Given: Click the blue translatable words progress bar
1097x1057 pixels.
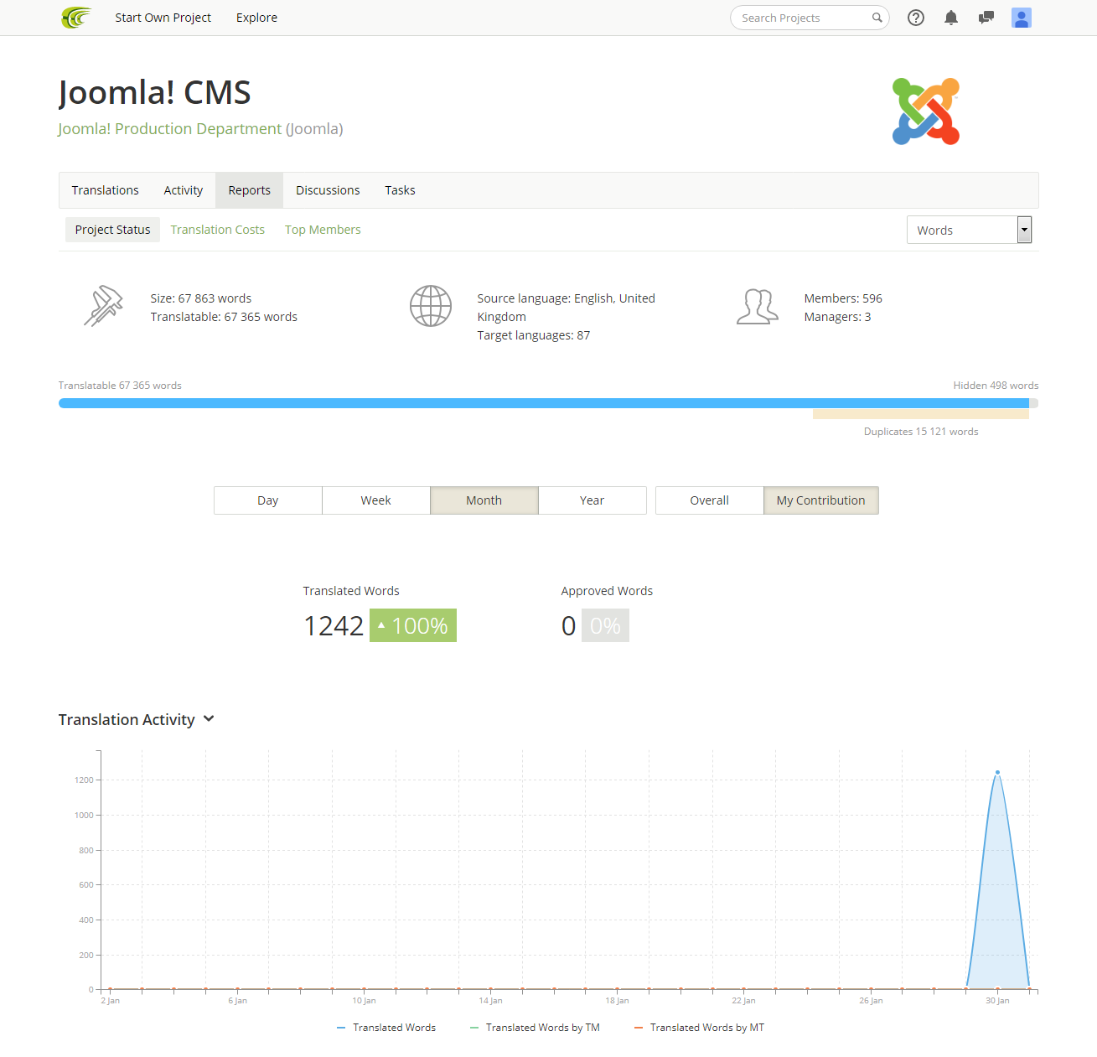Looking at the screenshot, I should pyautogui.click(x=544, y=403).
